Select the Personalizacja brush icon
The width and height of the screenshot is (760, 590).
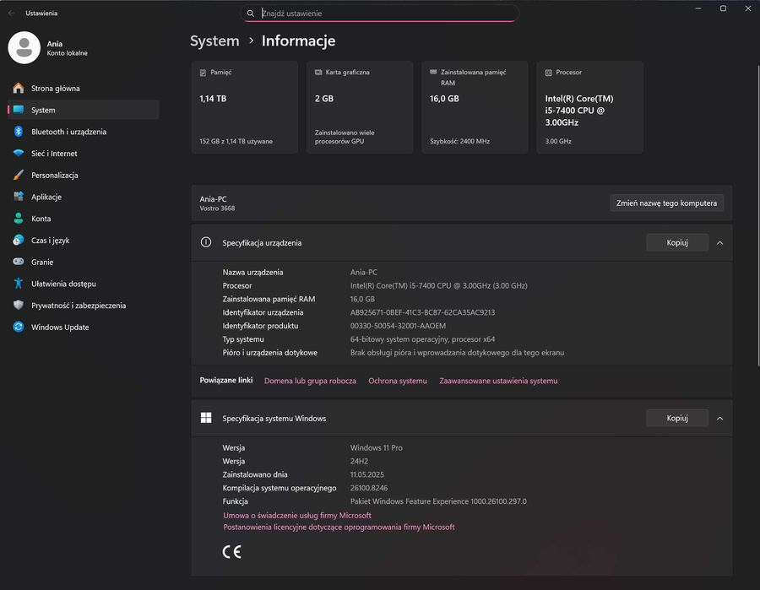(19, 175)
